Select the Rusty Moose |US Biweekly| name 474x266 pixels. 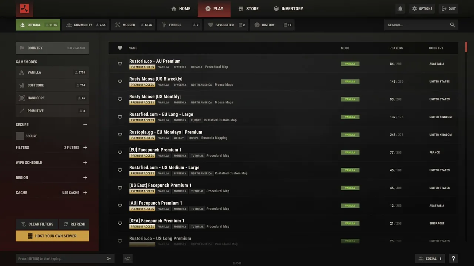[x=156, y=79]
